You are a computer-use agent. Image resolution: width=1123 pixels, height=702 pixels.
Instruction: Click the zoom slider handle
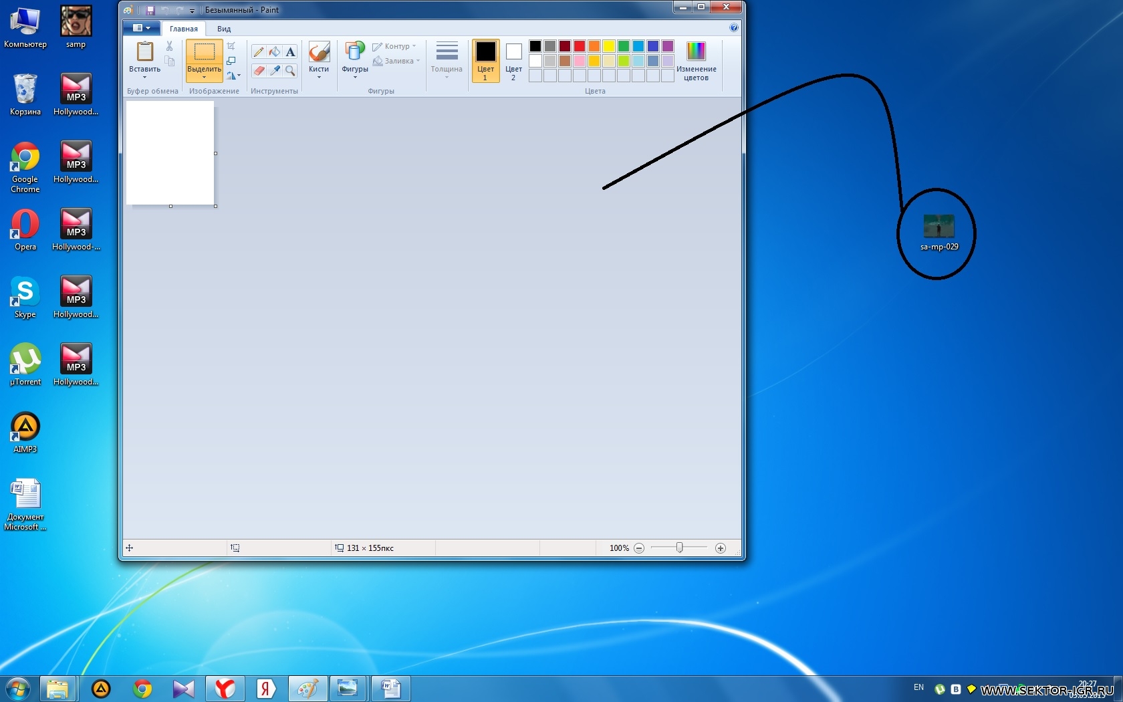tap(679, 548)
